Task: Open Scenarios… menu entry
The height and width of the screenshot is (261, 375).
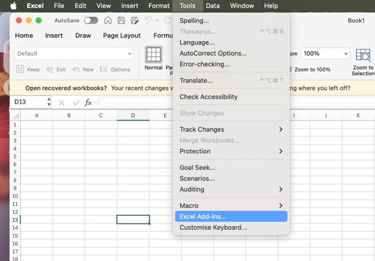Action: pos(231,178)
